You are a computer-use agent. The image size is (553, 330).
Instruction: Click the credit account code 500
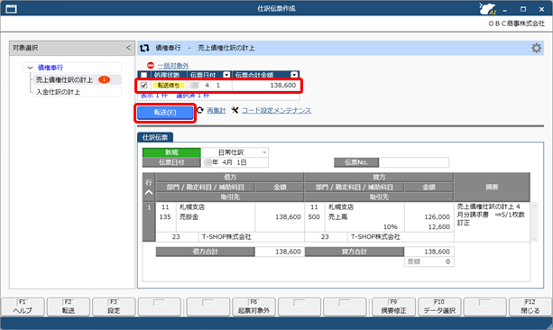tap(314, 216)
